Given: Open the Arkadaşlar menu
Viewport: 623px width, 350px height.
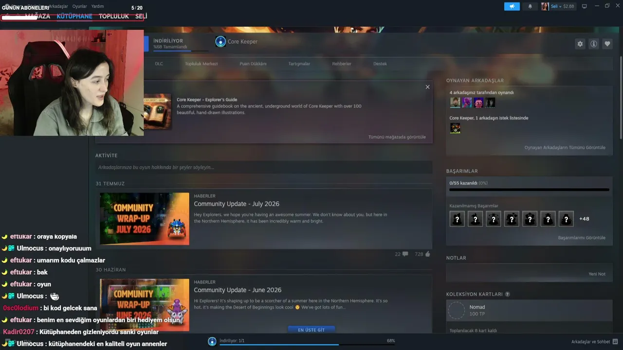Looking at the screenshot, I should pos(58,6).
